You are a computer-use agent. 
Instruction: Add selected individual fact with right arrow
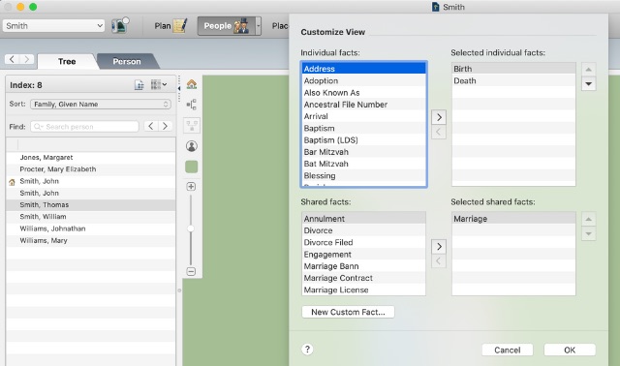coord(439,117)
